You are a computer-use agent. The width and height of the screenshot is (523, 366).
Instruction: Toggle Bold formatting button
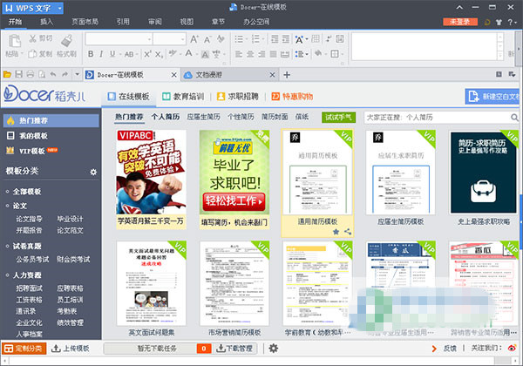pos(91,54)
